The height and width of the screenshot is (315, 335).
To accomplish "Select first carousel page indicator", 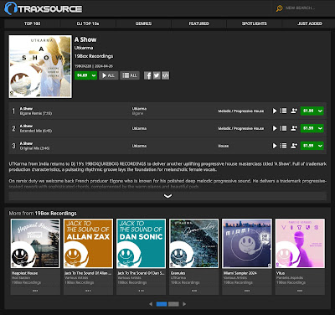I will pyautogui.click(x=162, y=304).
